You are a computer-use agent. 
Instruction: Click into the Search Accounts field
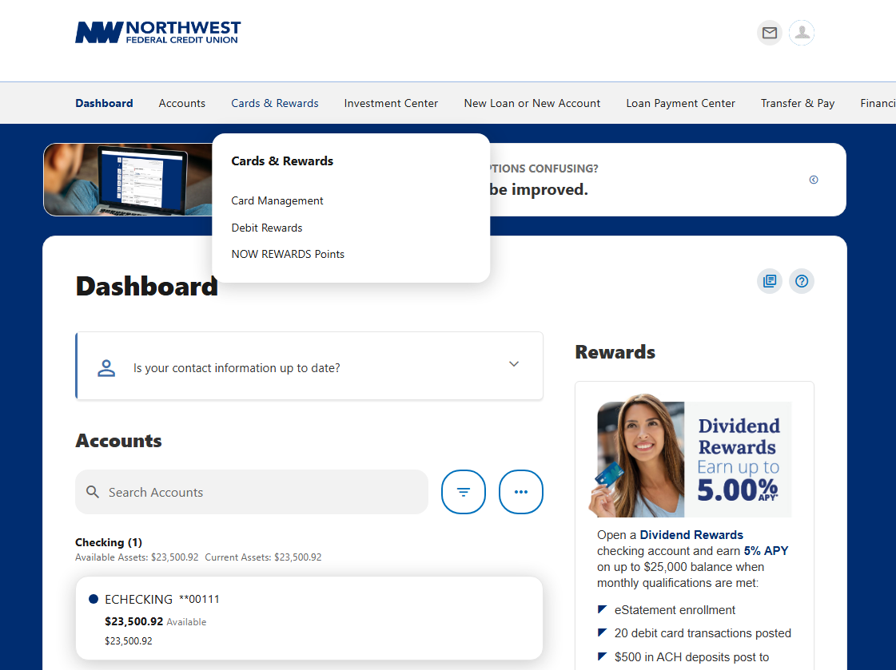pyautogui.click(x=252, y=492)
